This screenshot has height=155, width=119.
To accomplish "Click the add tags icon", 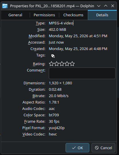I will pos(53,56).
